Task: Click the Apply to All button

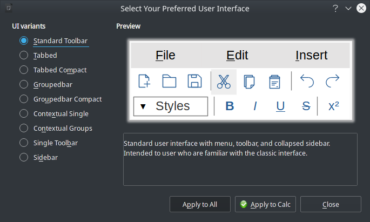Action: click(200, 204)
